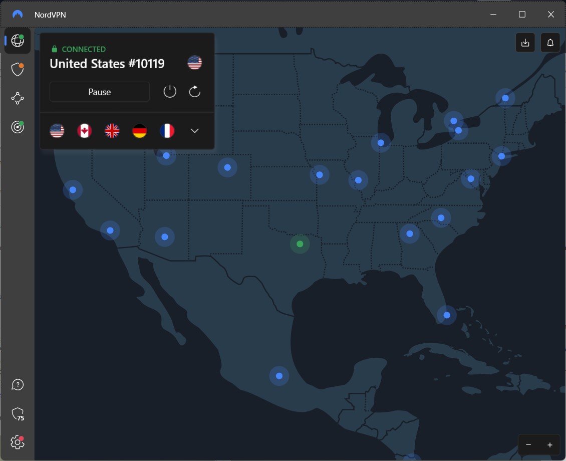Open the notifications bell
566x461 pixels.
550,43
